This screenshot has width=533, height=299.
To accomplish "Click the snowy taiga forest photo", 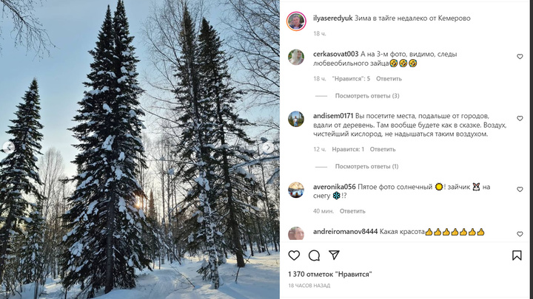I will click(140, 149).
